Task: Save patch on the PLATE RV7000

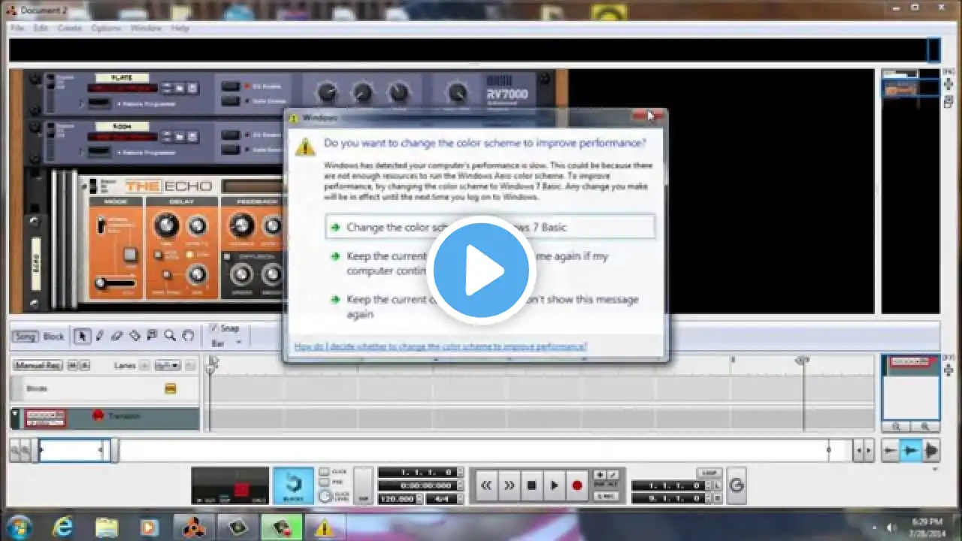Action: (192, 88)
